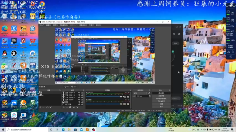Image resolution: width=236 pixels, height=132 pixels.
Task: Open first menu (File) in OBS menu bar
Action: [42, 25]
